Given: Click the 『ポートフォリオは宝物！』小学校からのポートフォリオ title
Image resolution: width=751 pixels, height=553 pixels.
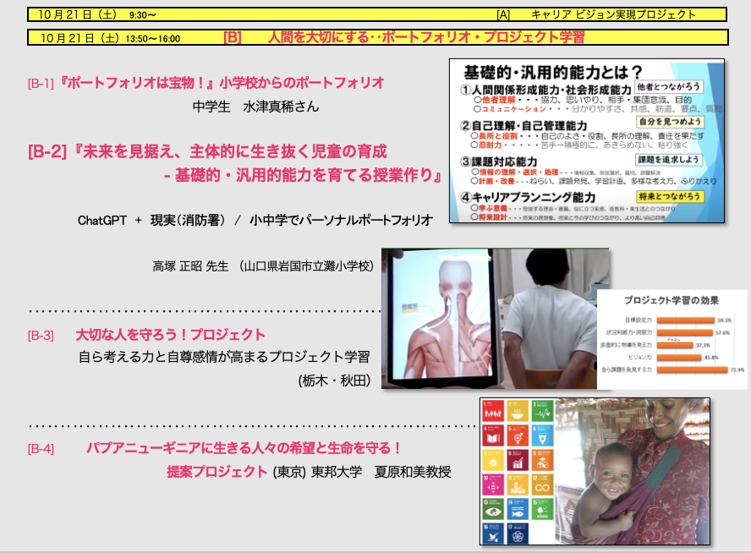Looking at the screenshot, I should coord(222,83).
